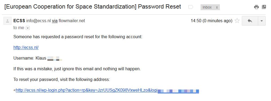271x101 pixels.
Task: Select the Inbox label tag
Action: [x=207, y=7]
